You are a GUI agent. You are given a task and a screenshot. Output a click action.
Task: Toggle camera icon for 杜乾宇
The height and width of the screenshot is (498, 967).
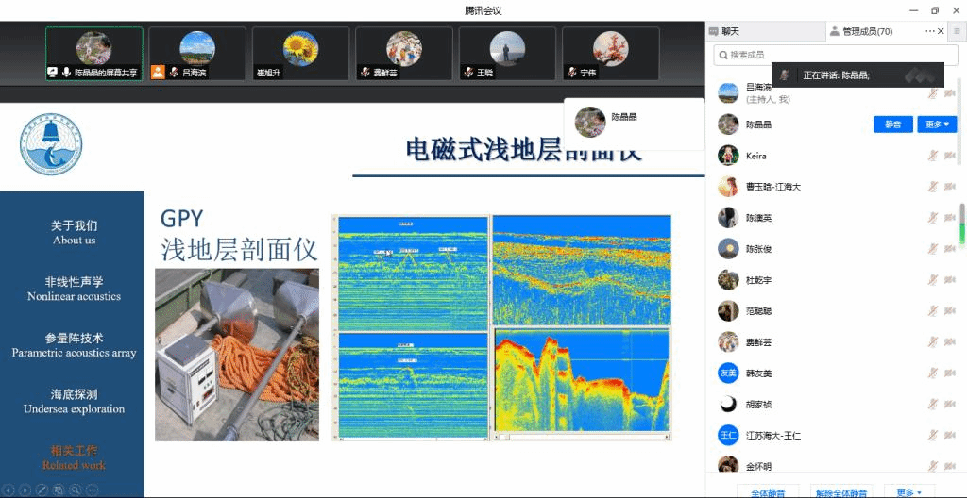[949, 280]
